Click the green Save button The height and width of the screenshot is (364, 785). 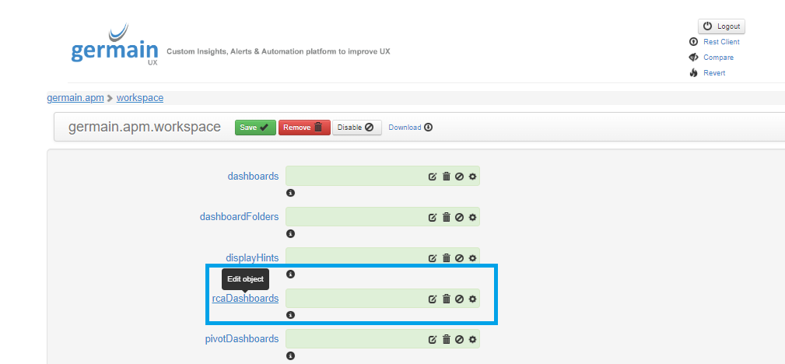coord(254,128)
